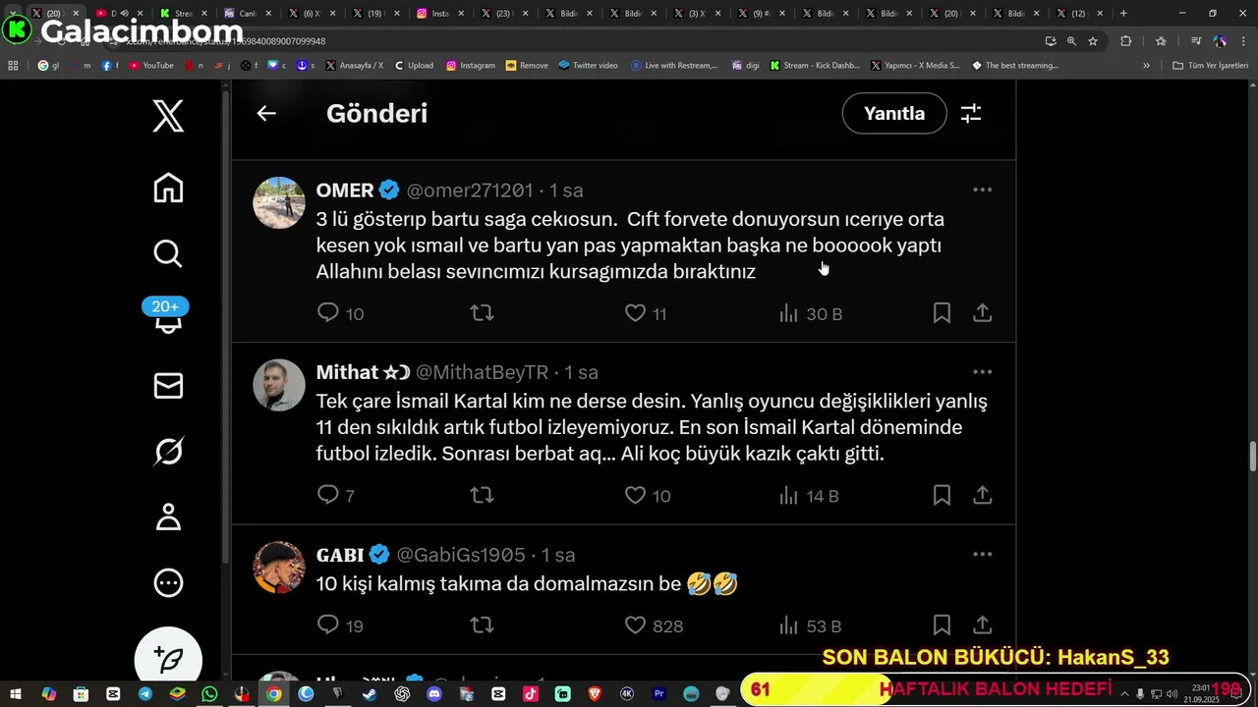
Task: Open the profile person icon
Action: [x=168, y=517]
